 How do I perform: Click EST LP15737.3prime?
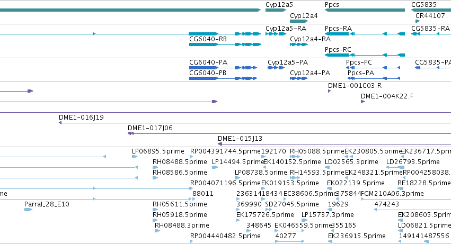point(328,215)
